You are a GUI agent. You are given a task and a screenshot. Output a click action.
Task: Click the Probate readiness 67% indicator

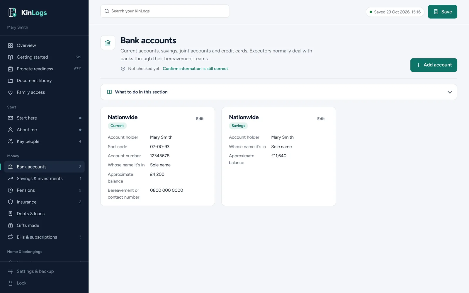(x=78, y=69)
